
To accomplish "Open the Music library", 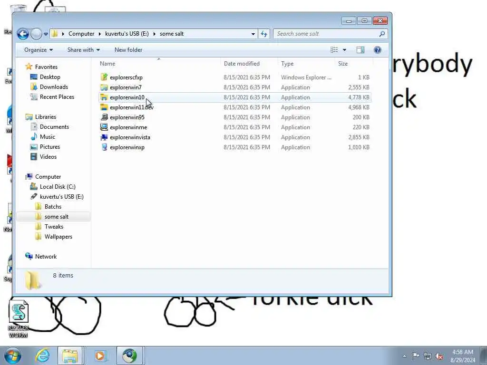I will pos(47,136).
